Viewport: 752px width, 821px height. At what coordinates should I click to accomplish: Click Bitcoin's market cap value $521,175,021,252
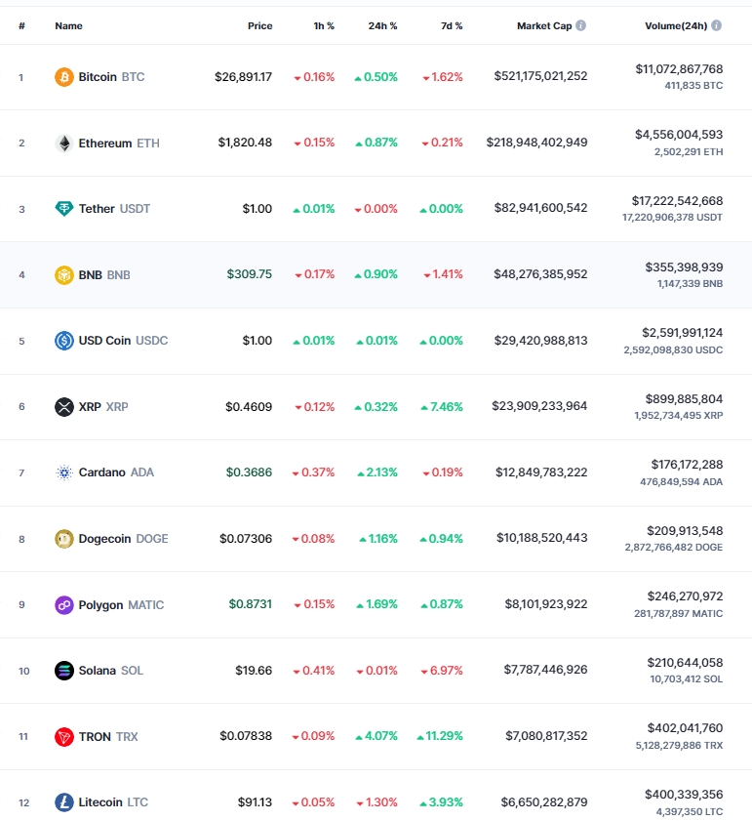click(x=540, y=76)
